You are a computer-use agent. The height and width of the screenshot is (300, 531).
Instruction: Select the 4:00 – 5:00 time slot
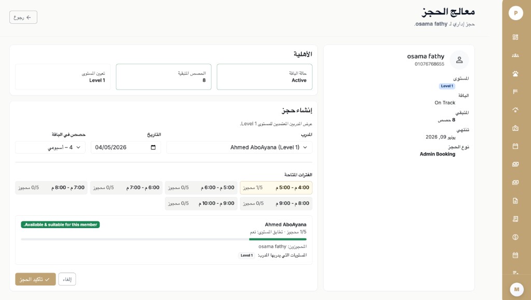[x=276, y=187]
